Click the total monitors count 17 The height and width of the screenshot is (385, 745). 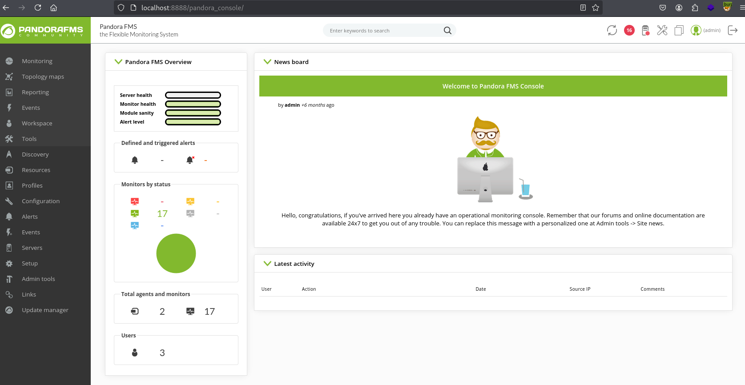click(x=209, y=312)
